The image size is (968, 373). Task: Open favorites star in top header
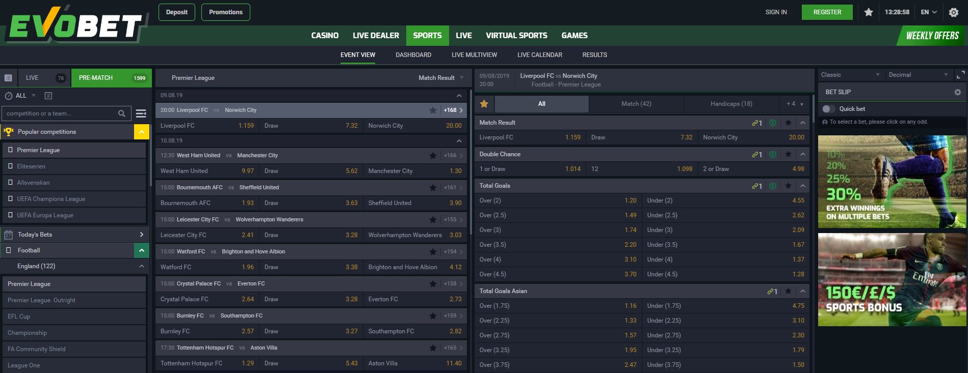click(x=869, y=12)
